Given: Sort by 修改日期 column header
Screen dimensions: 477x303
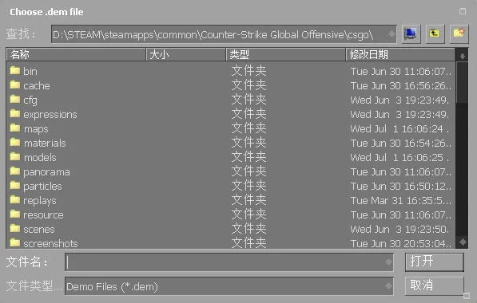Looking at the screenshot, I should (x=400, y=55).
